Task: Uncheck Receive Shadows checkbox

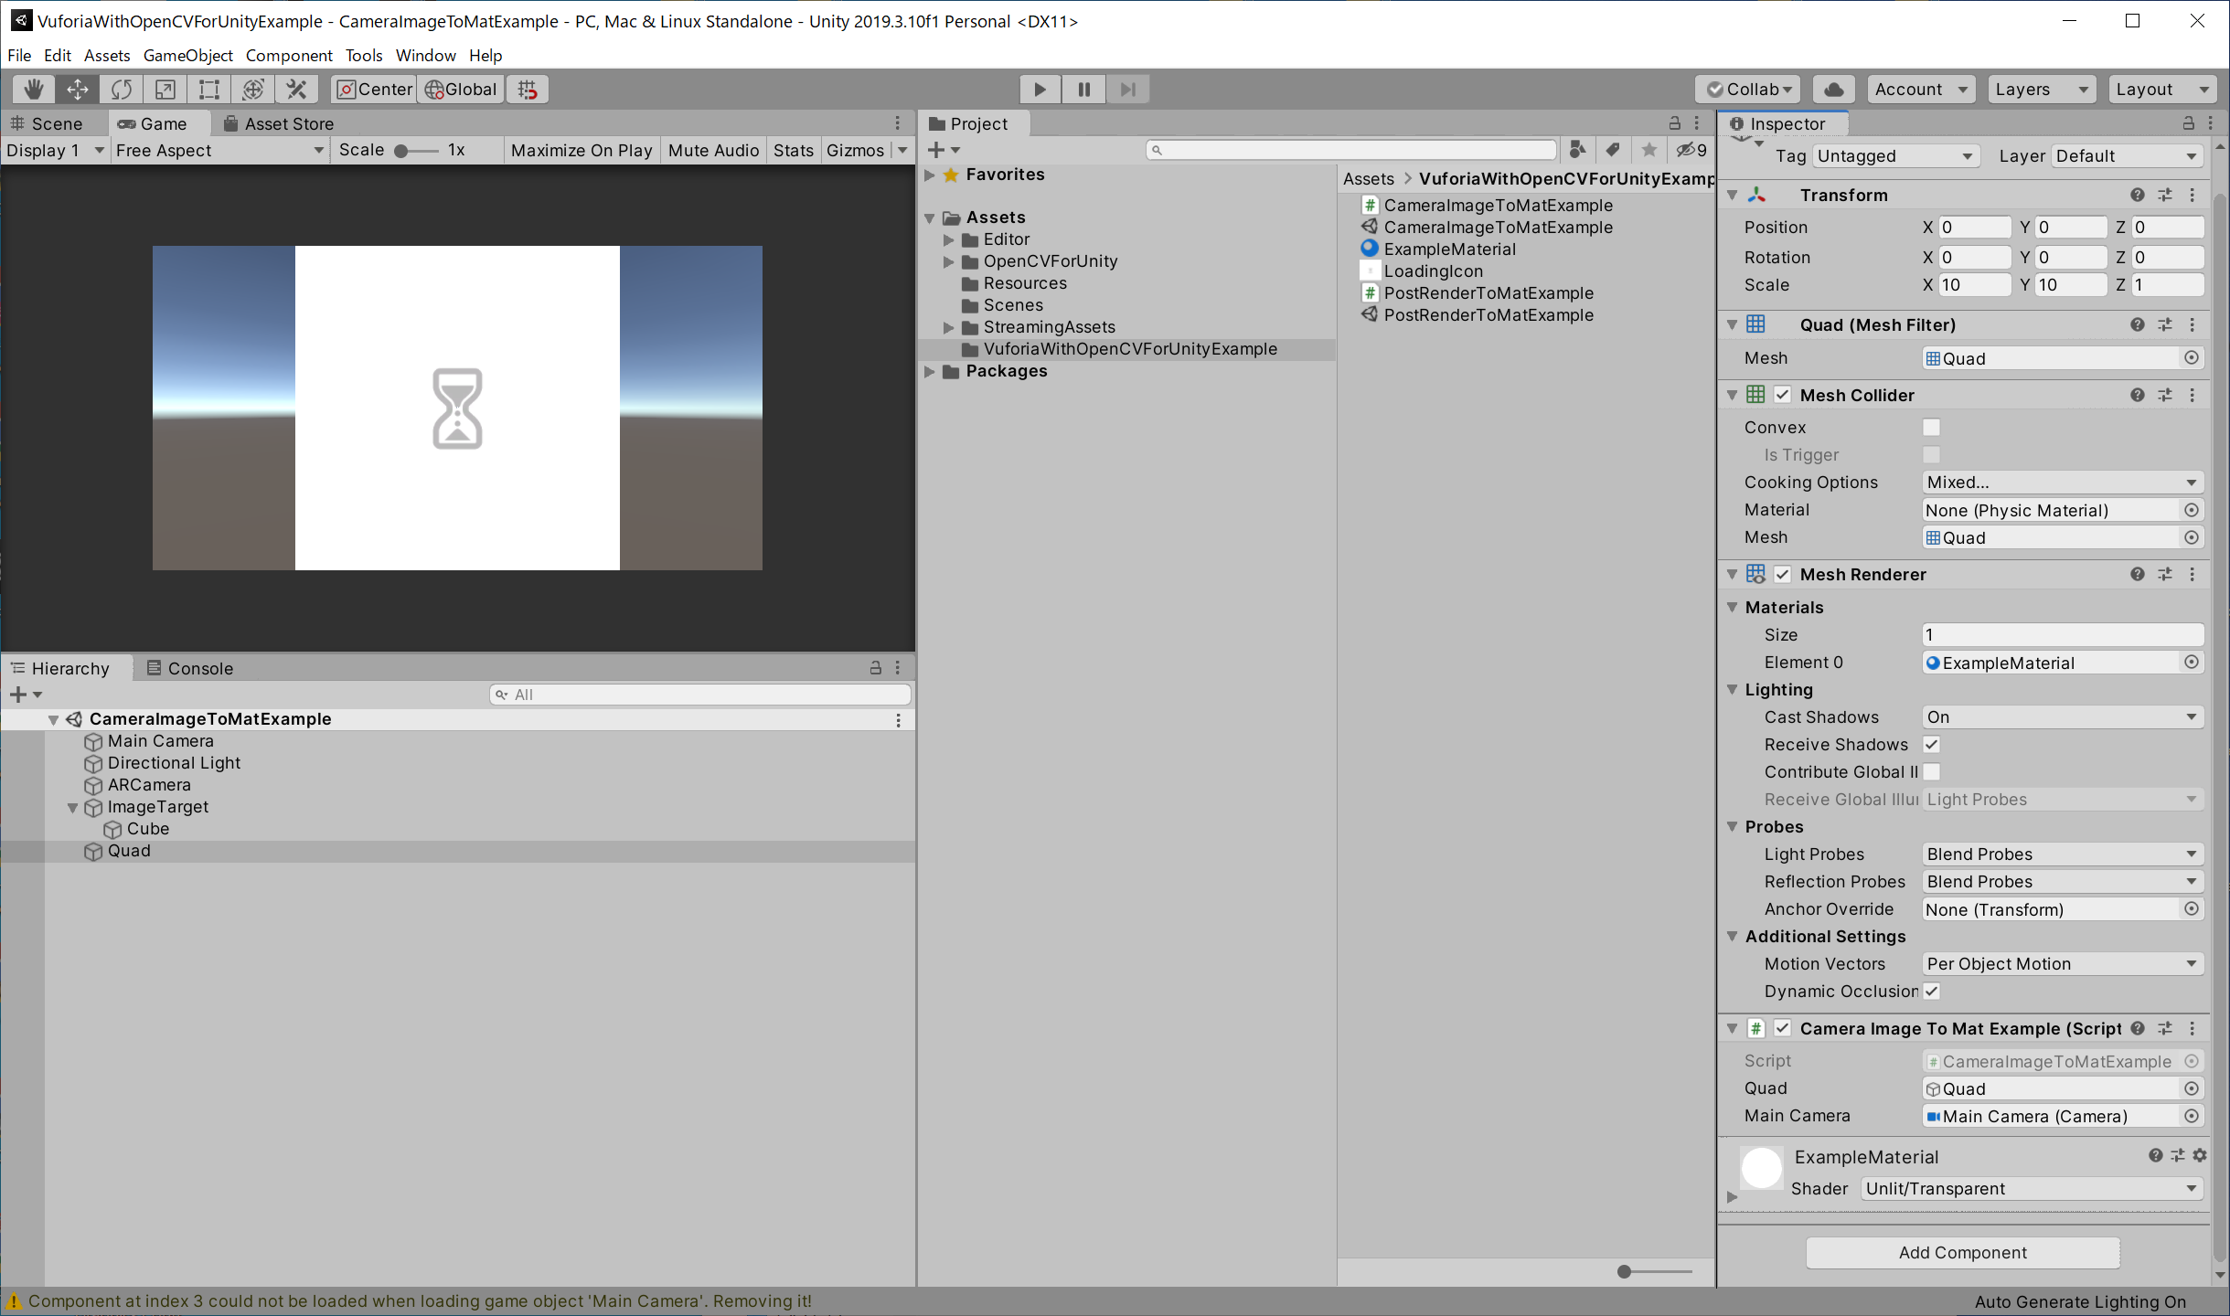Action: tap(1931, 744)
